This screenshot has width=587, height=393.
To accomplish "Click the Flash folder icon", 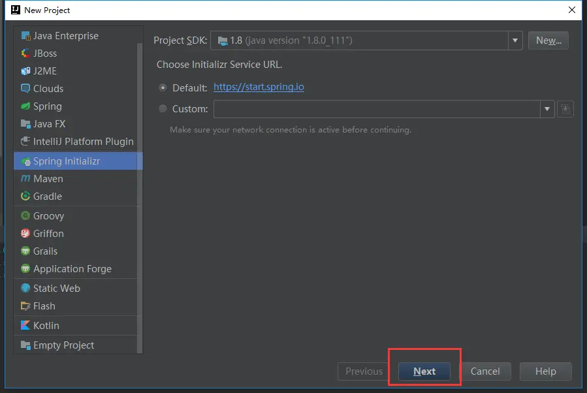I will point(25,306).
